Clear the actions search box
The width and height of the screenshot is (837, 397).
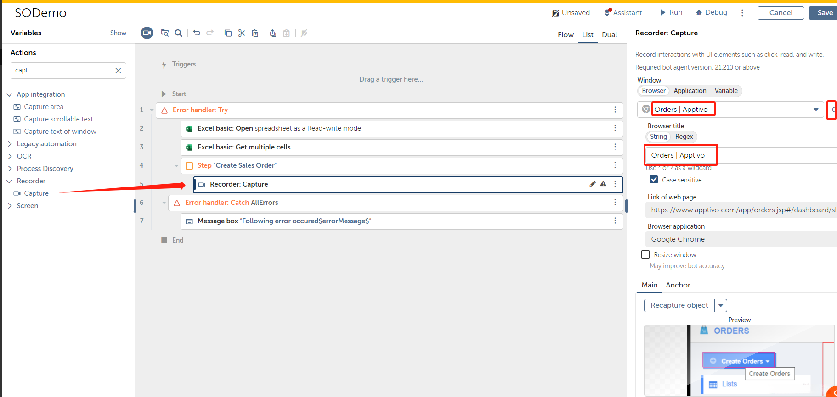(118, 71)
